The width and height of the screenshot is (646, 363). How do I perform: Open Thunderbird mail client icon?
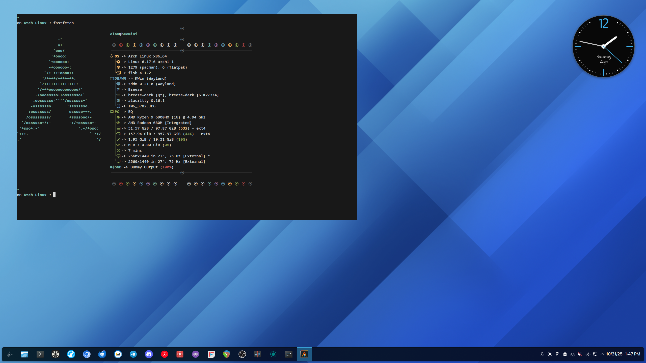102,354
